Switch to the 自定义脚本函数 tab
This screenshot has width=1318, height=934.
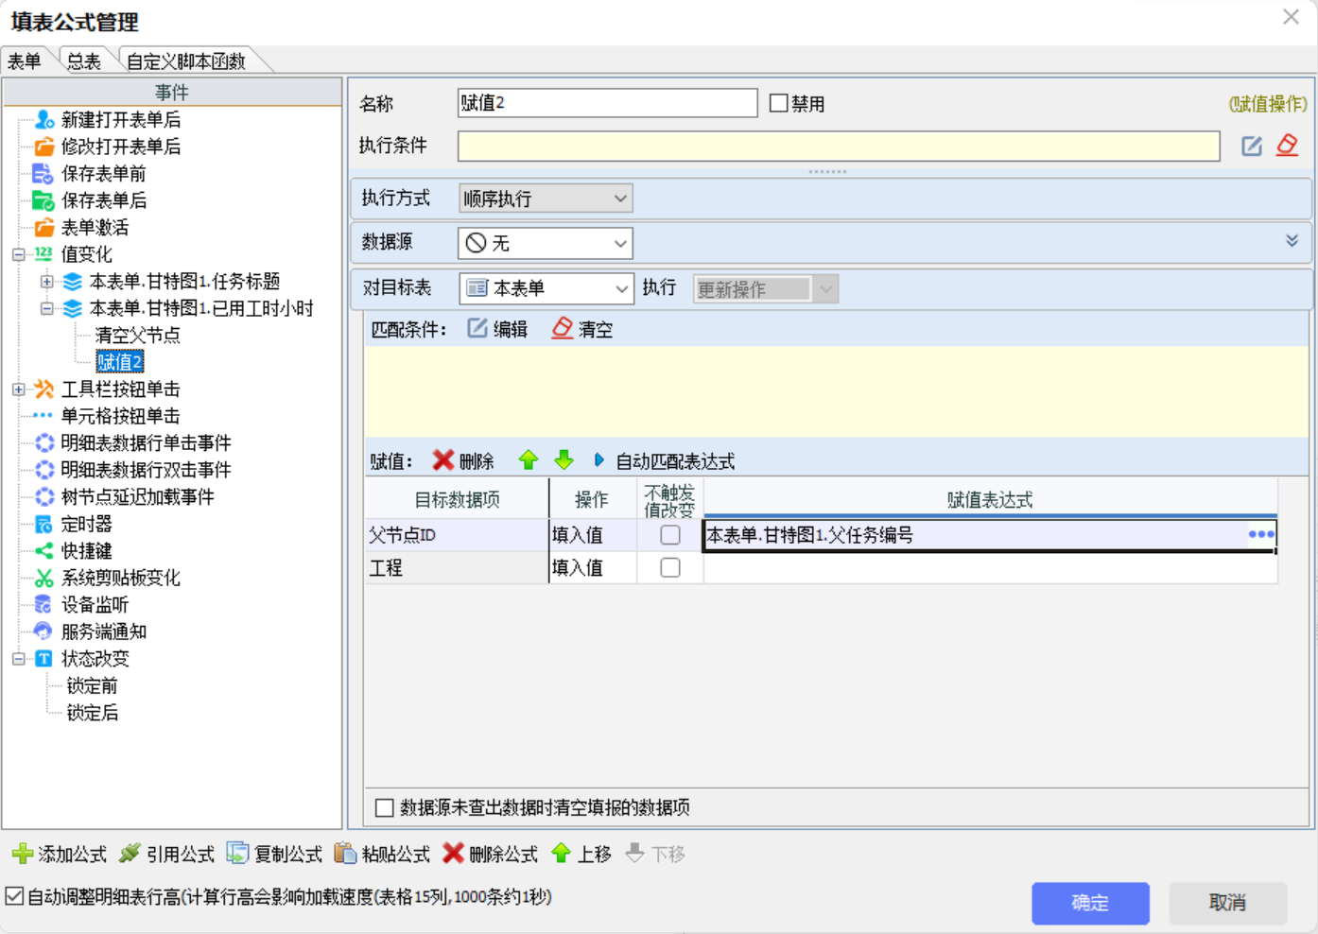point(186,61)
